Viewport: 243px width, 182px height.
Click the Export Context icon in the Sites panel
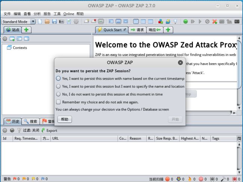tap(27, 39)
